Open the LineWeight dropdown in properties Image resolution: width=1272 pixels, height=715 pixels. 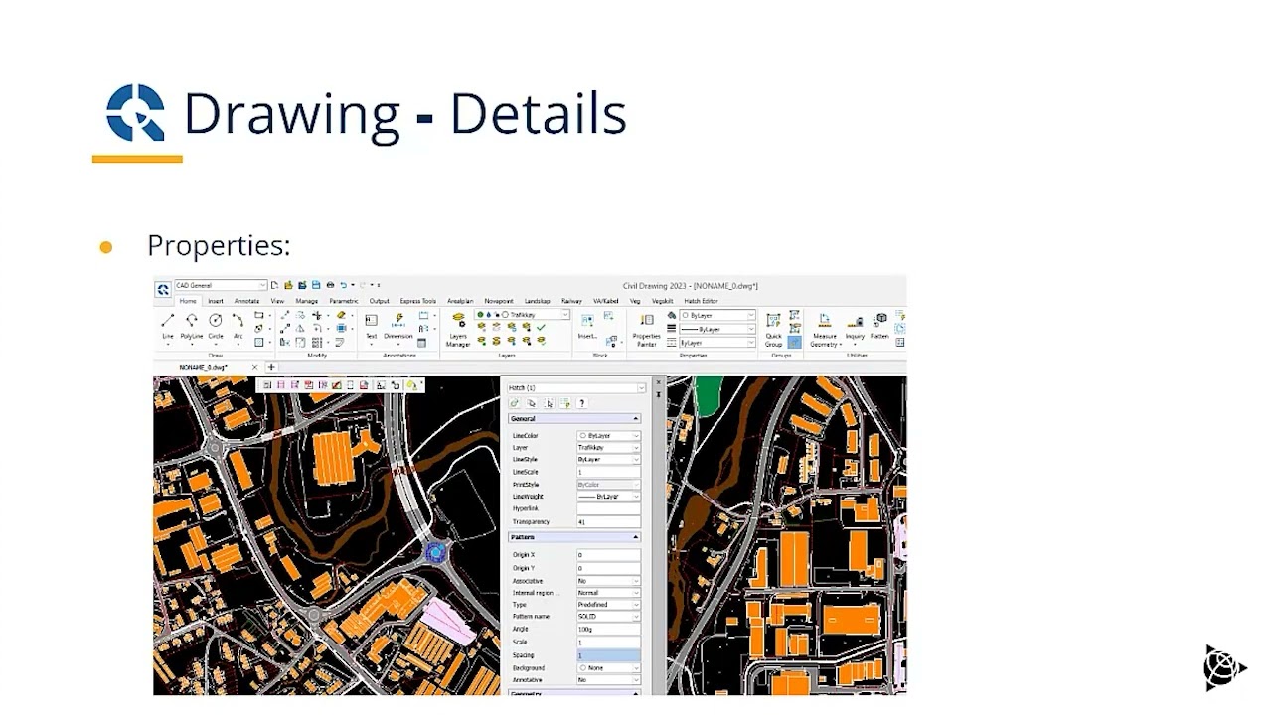pos(608,496)
